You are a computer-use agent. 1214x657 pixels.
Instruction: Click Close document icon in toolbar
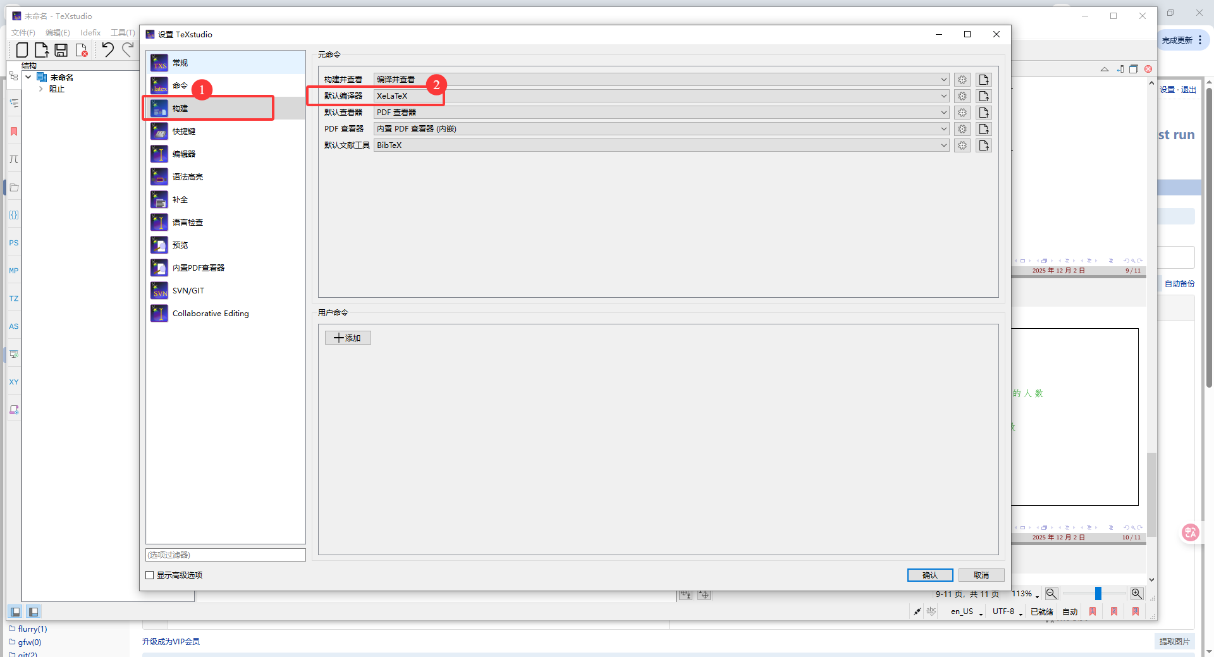click(81, 50)
